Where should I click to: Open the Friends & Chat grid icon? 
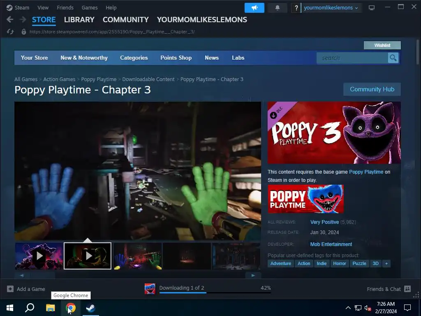[407, 289]
